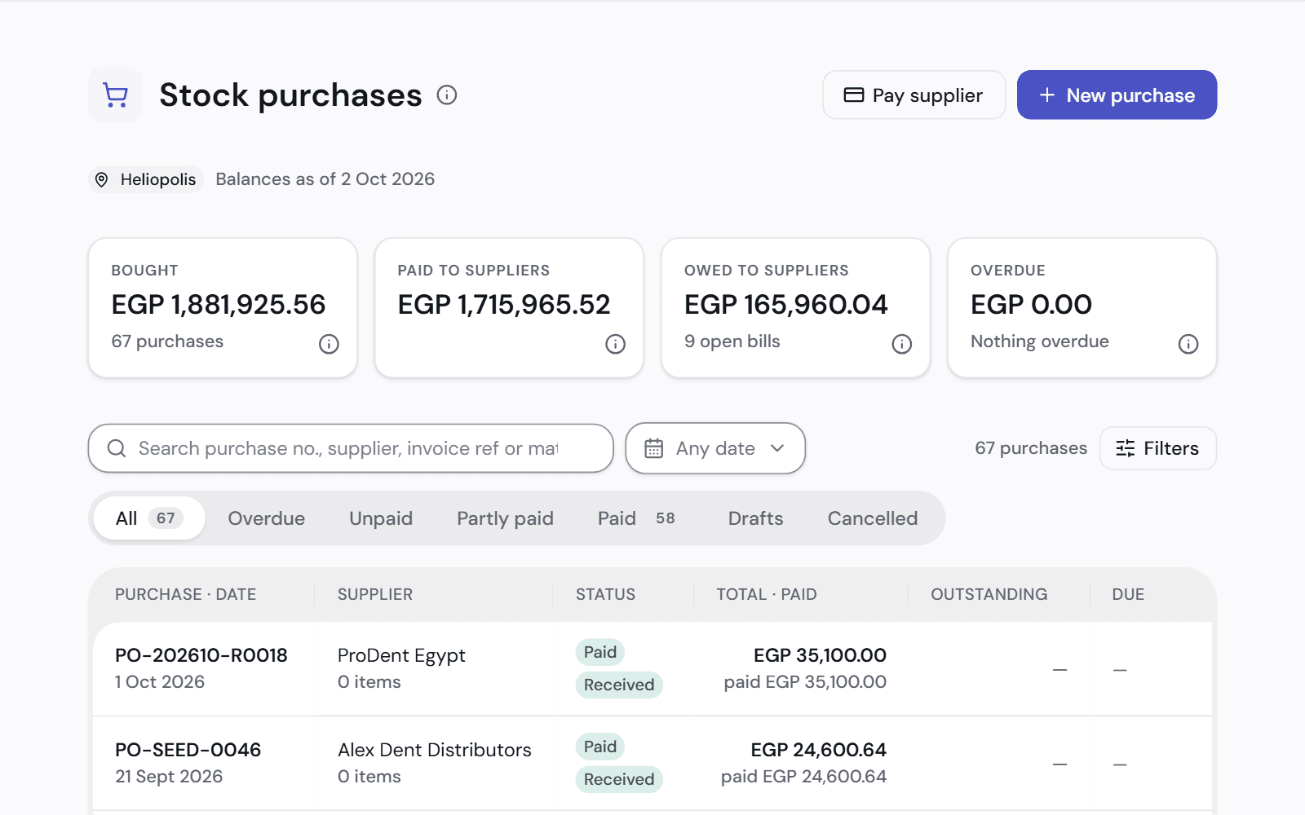Click supplier ProDent Egypt
The width and height of the screenshot is (1305, 815).
coord(401,655)
